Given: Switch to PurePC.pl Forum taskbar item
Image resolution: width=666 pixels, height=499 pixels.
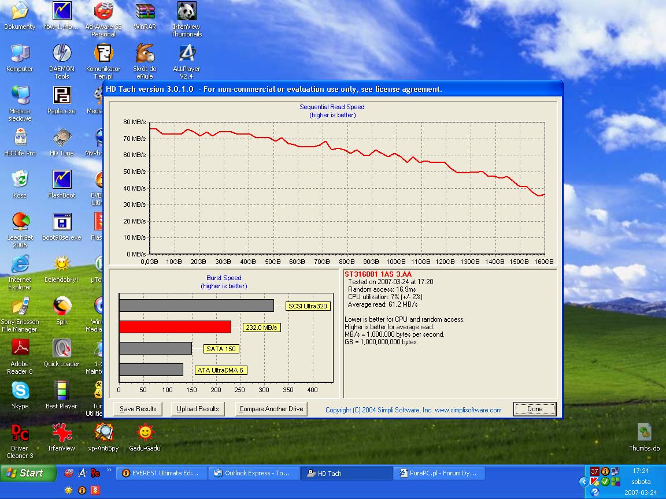Looking at the screenshot, I should click(x=439, y=473).
